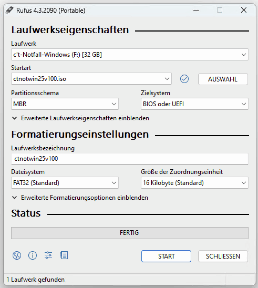The height and width of the screenshot is (288, 258).
Task: Open the Größe der Zuordnungseinheit dropdown
Action: 195,183
